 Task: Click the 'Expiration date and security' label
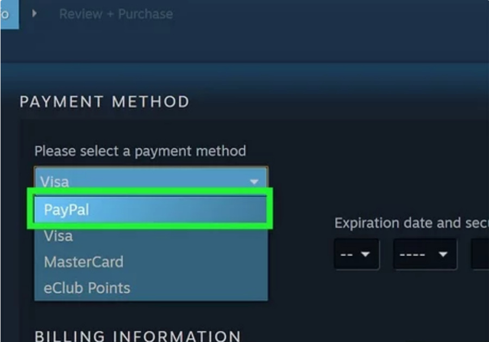(412, 223)
